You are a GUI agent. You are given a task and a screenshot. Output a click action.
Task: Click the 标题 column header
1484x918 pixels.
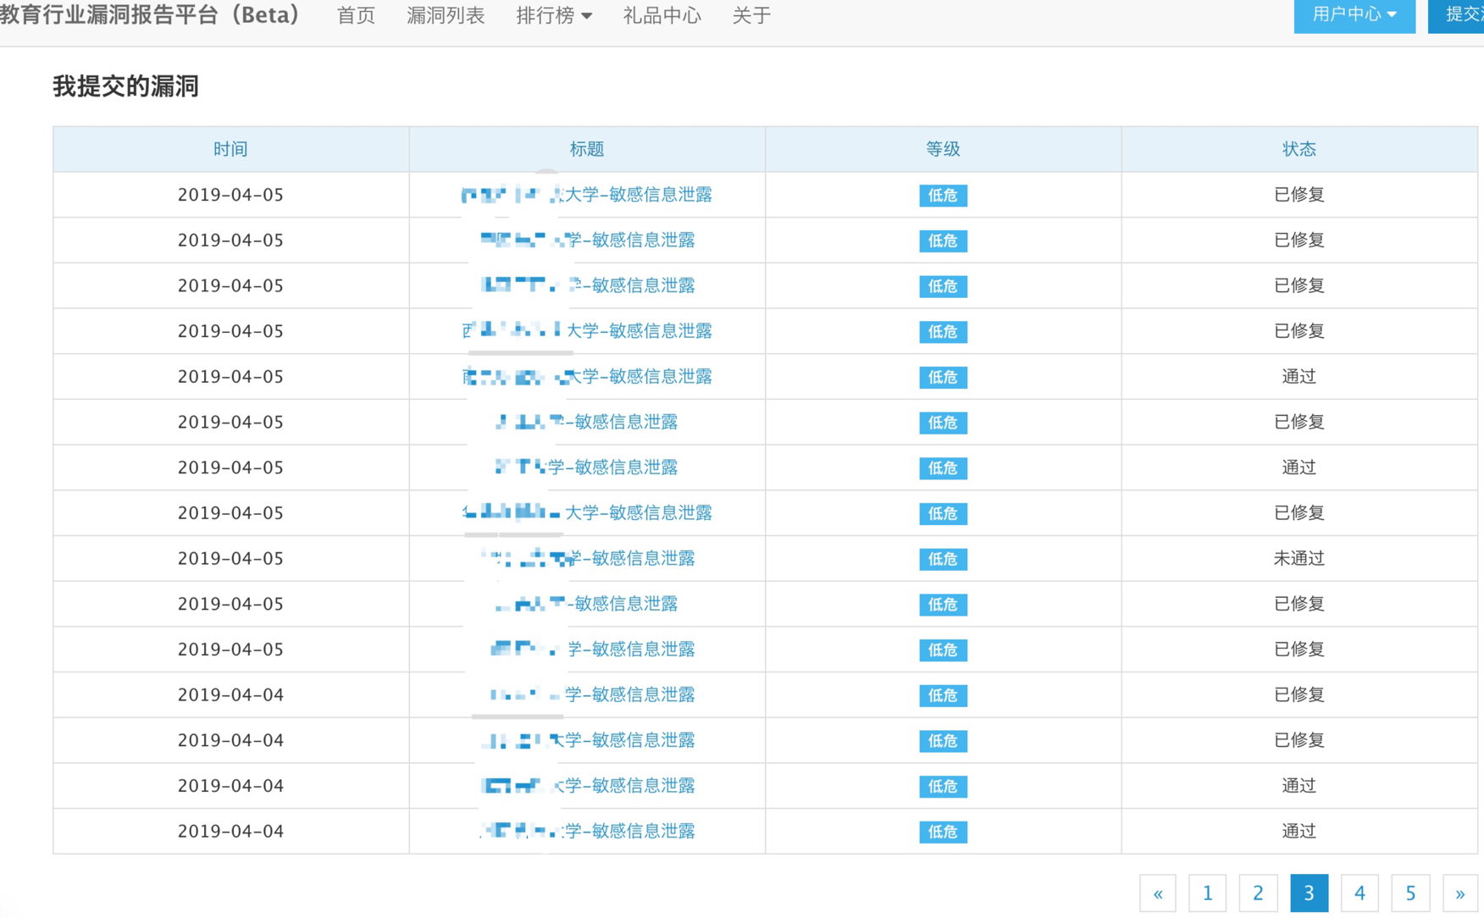(x=587, y=149)
